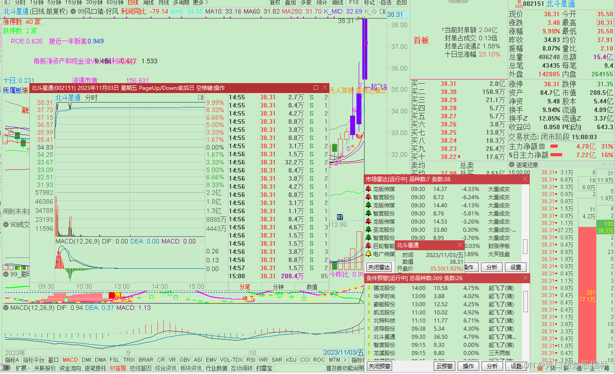Click 操作 in the 条件预警 panel
This screenshot has height=374, width=615.
[468, 366]
